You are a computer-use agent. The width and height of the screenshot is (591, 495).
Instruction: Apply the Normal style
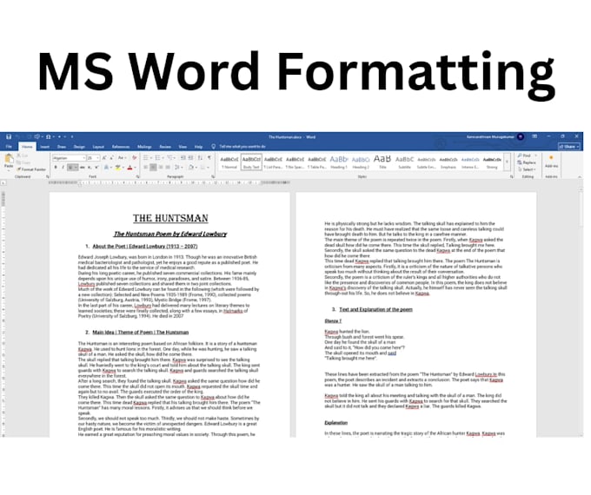tap(229, 162)
